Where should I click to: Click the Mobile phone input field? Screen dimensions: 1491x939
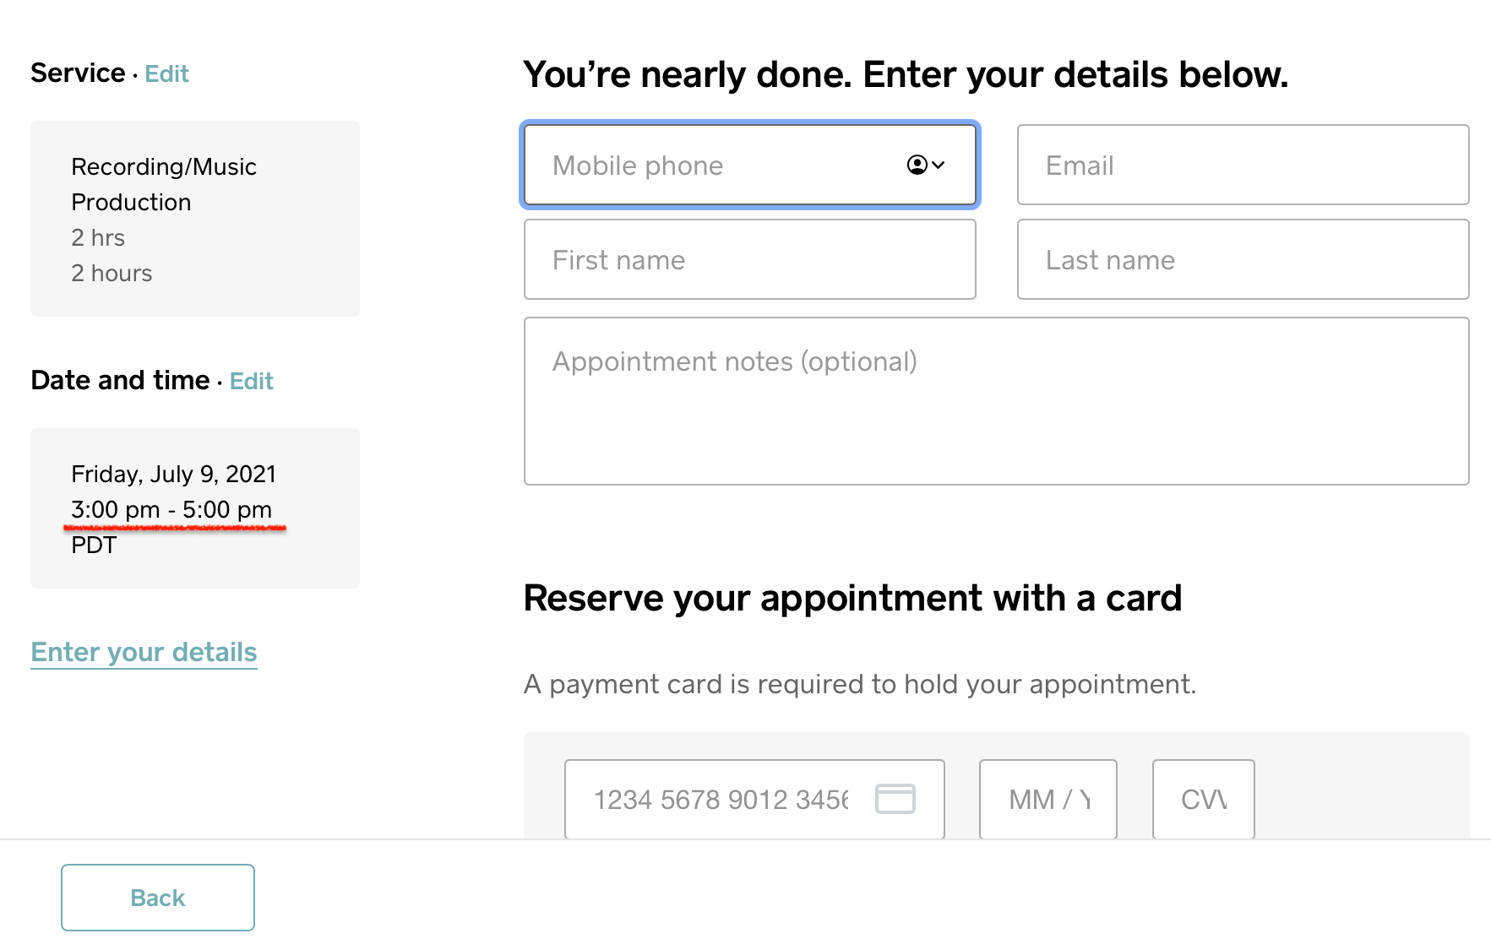coord(718,166)
